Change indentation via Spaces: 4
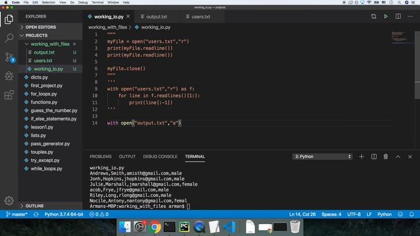The height and width of the screenshot is (236, 420). coord(331,214)
